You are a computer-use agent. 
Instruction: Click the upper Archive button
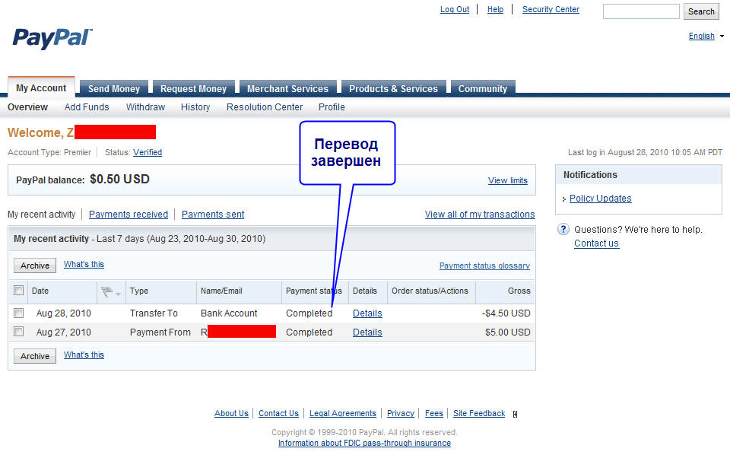point(35,266)
